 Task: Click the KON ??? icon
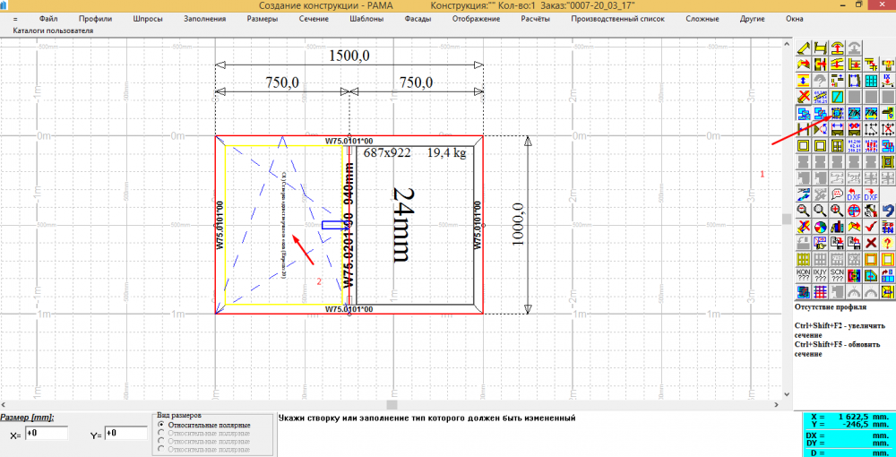pyautogui.click(x=804, y=275)
